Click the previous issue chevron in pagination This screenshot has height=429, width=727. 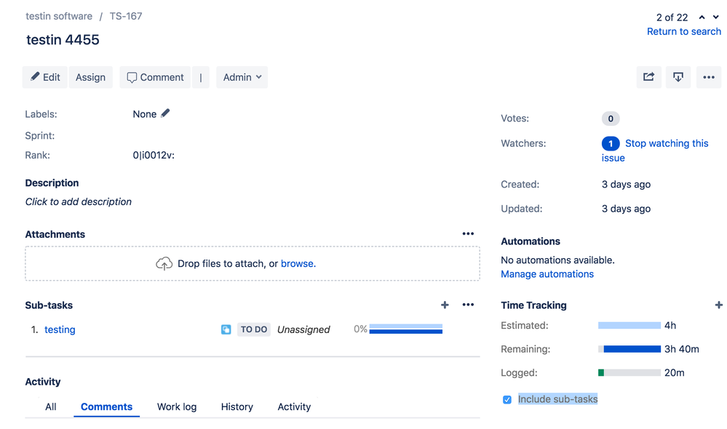point(701,16)
